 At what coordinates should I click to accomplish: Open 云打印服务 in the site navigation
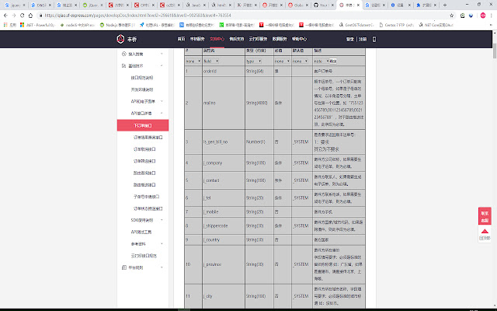click(x=258, y=39)
